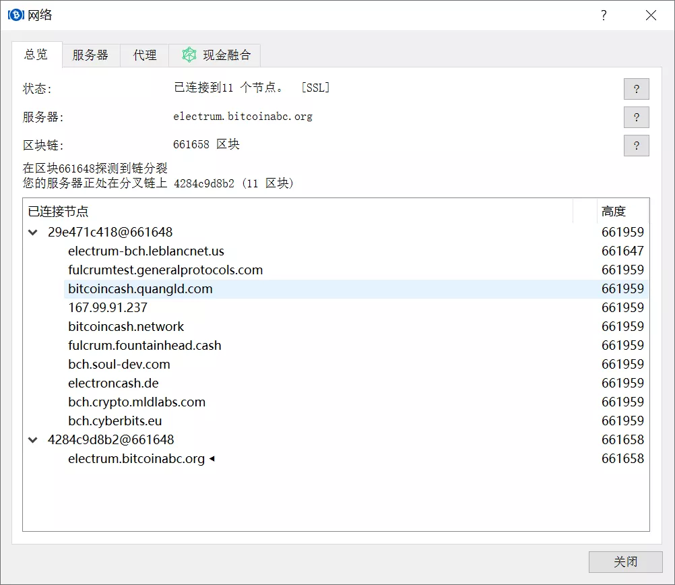Click the help button beside 状态 row
675x585 pixels.
[x=636, y=89]
